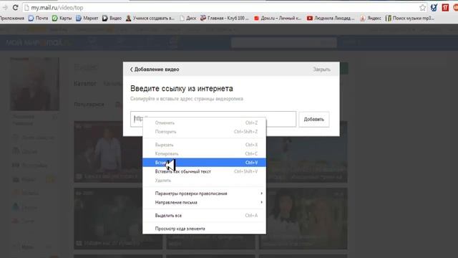This screenshot has height=258, width=458.
Task: Open Карты bookmark
Action: coord(62,18)
